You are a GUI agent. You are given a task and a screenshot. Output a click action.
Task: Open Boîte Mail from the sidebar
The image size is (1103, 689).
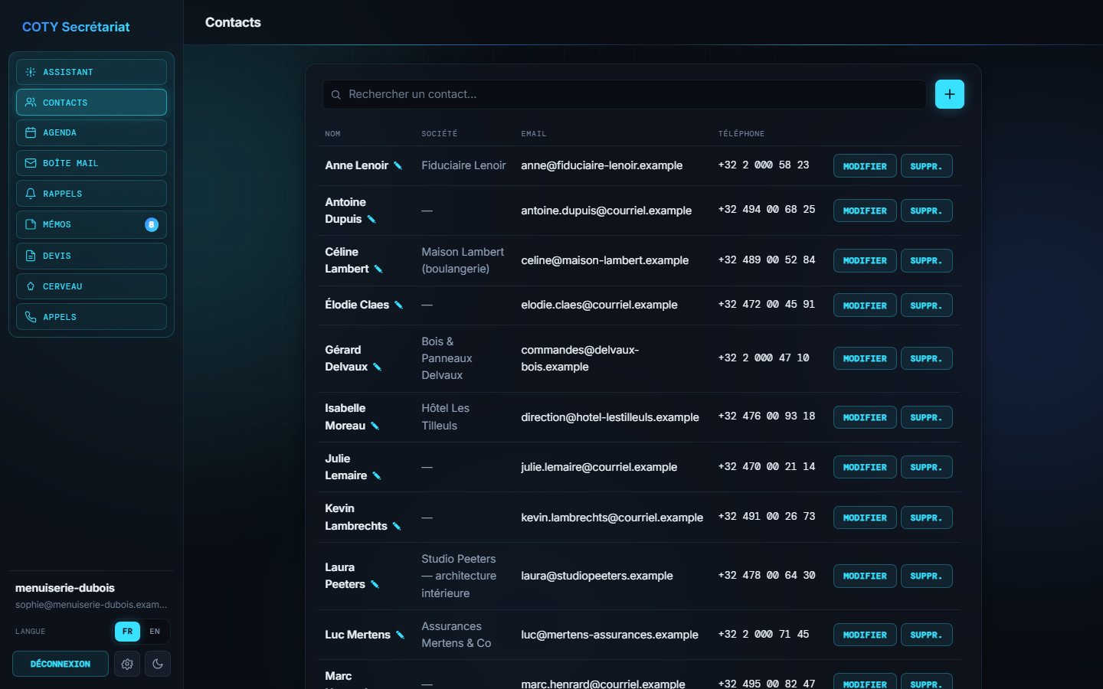(x=91, y=163)
